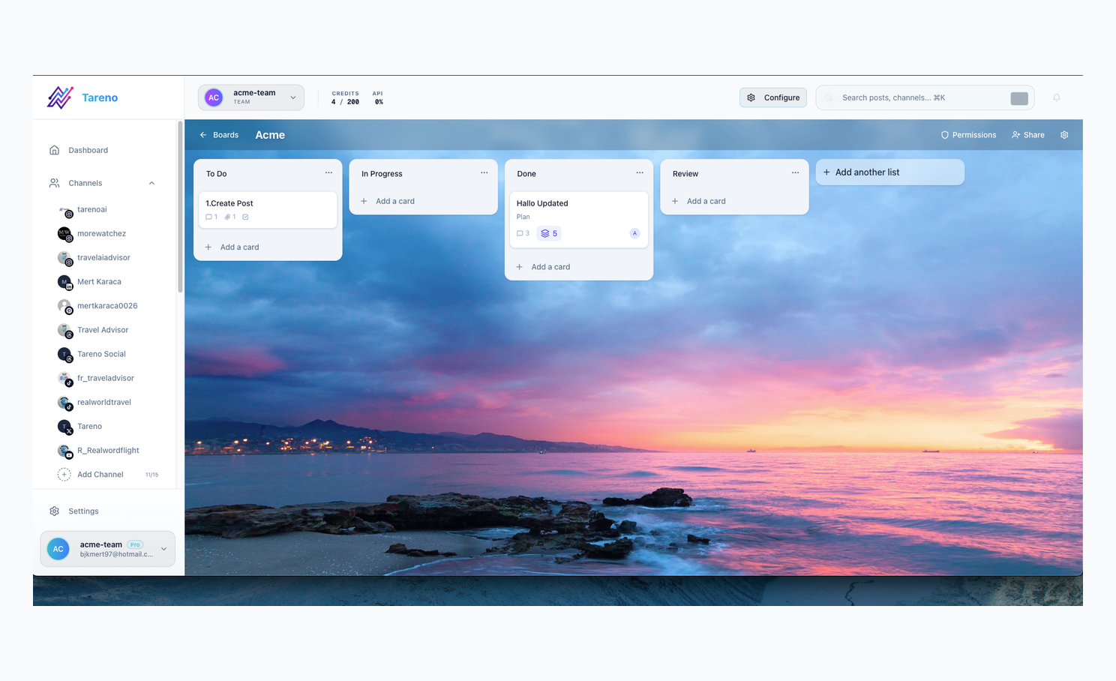Select the tarenoai channel avatar
This screenshot has height=681, width=1116.
(x=64, y=210)
